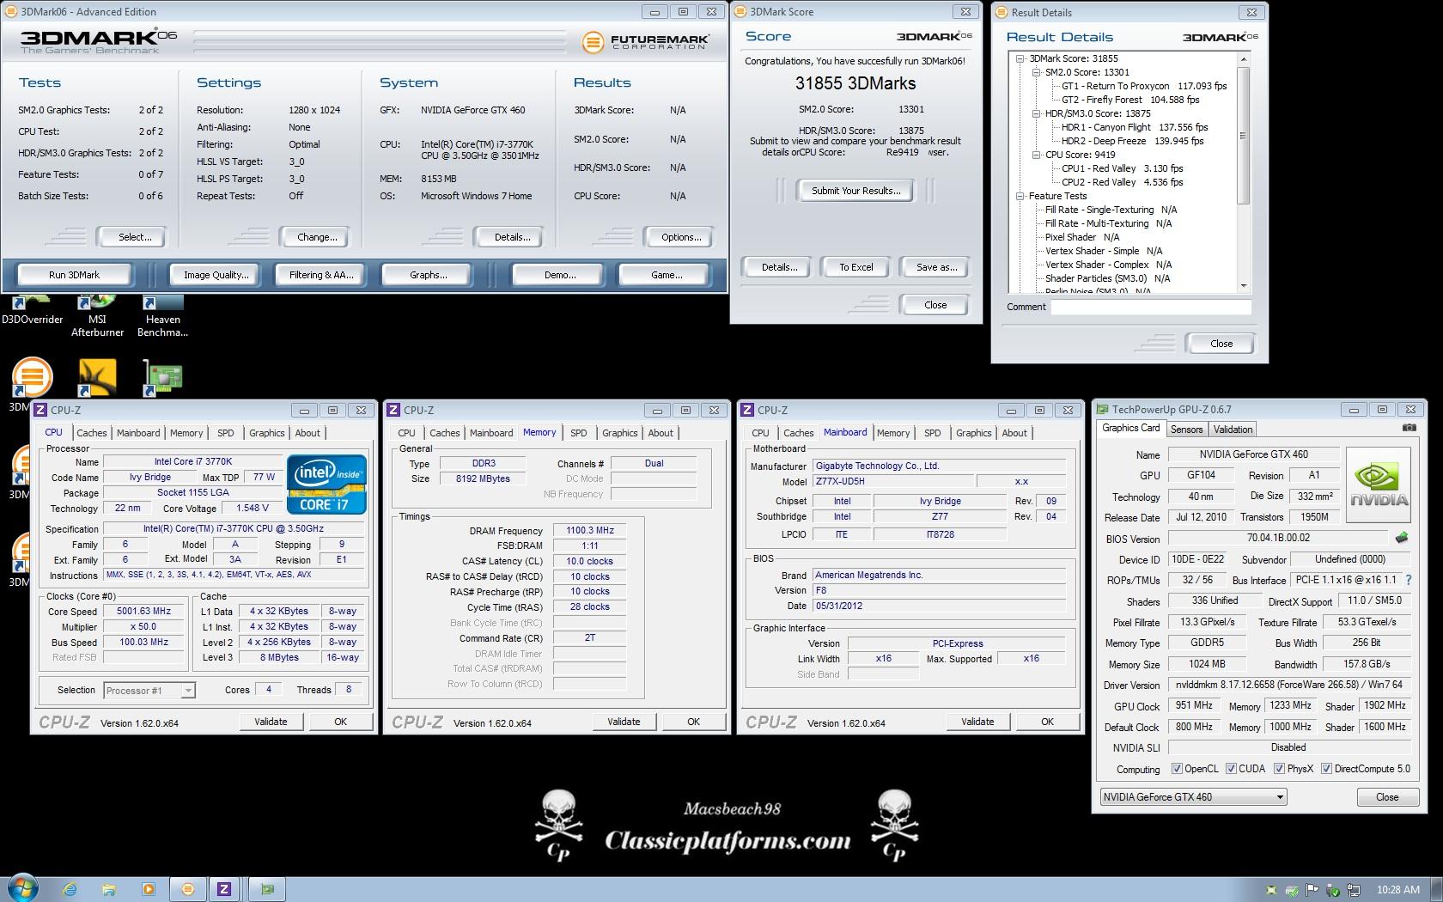Open About tab in CPU-Z window showing Processor info
Image resolution: width=1443 pixels, height=902 pixels.
(307, 433)
